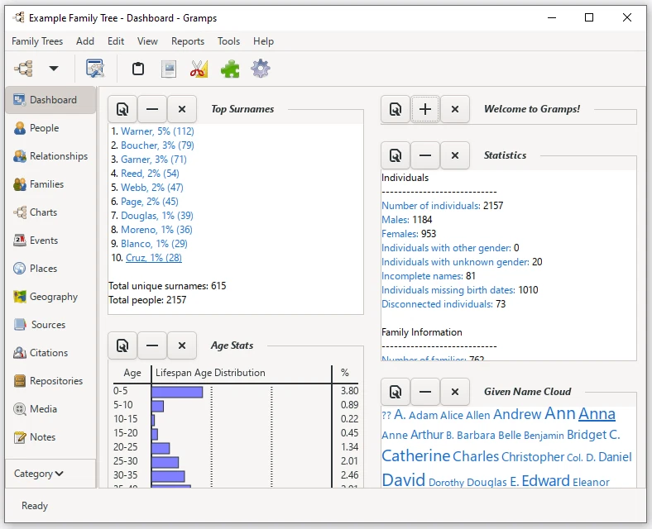This screenshot has width=652, height=529.
Task: Open the Reports menu
Action: 188,41
